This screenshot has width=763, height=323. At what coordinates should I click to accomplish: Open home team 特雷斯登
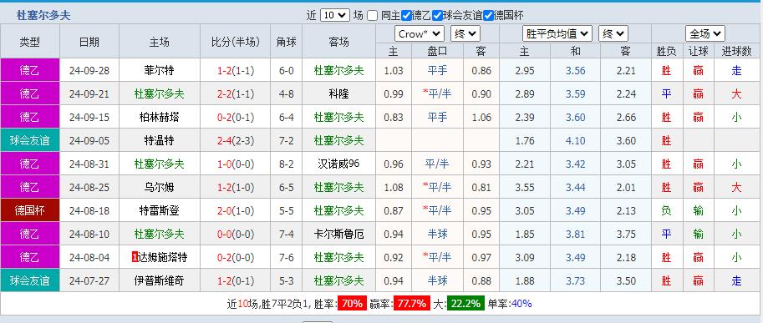coord(159,210)
